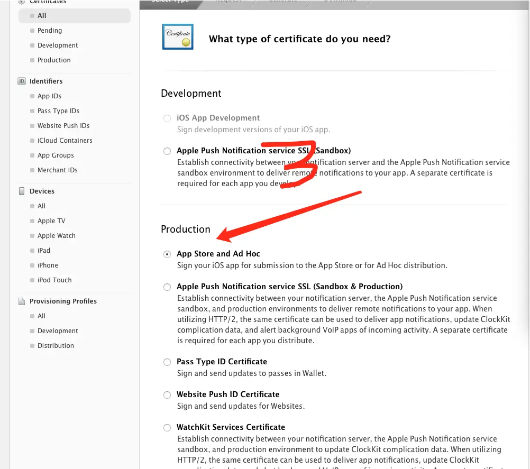Select Apple Push Notification SSL (Sandbox) radio
530x469 pixels.
(167, 151)
